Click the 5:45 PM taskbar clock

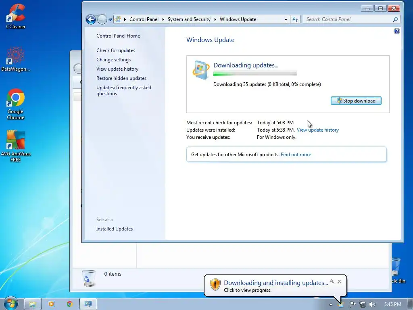tap(392, 304)
